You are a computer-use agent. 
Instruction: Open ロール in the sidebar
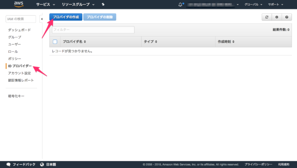click(x=13, y=51)
